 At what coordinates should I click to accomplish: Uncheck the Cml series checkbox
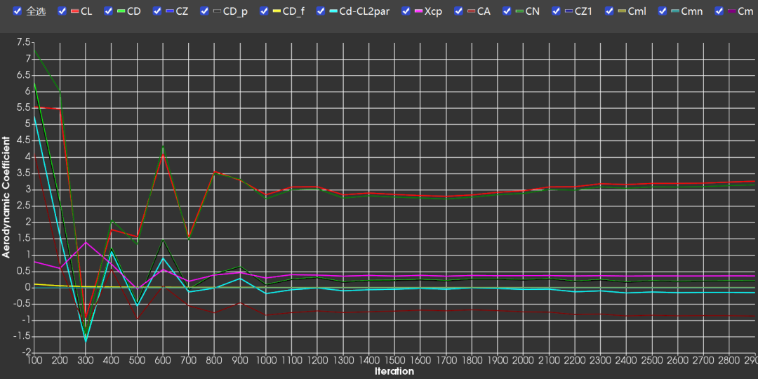click(610, 11)
